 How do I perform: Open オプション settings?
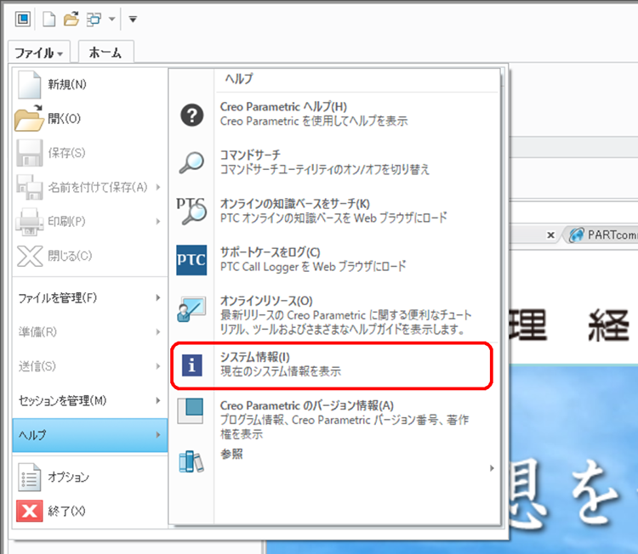[68, 478]
